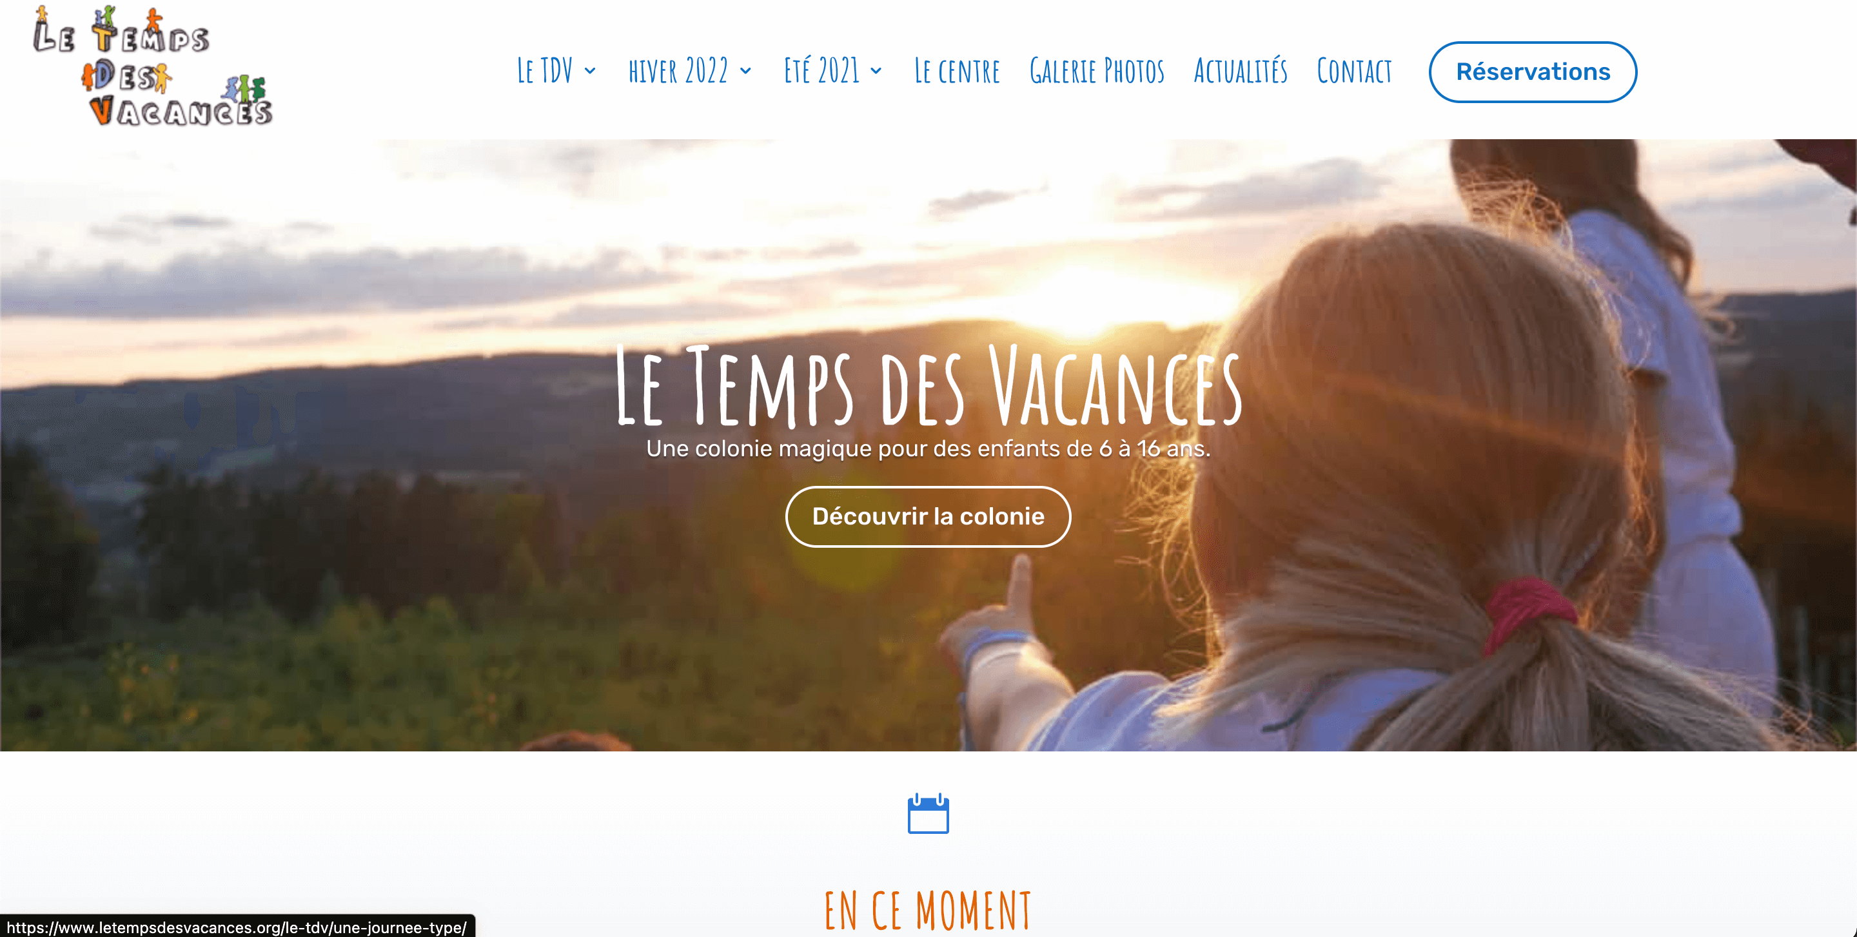Go to the Le Centre page

click(957, 71)
